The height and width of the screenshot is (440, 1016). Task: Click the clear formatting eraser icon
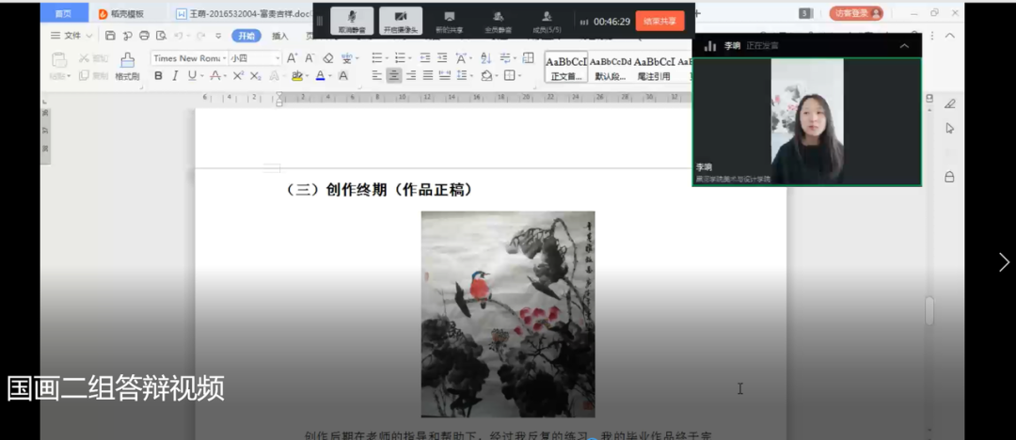327,58
